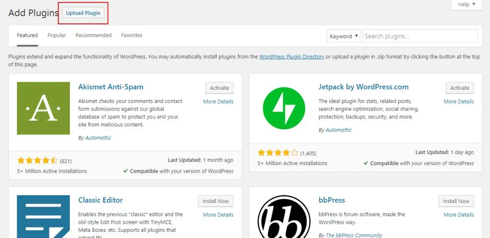Open the WordPress Plugin Directory link
The width and height of the screenshot is (490, 238).
tap(291, 57)
